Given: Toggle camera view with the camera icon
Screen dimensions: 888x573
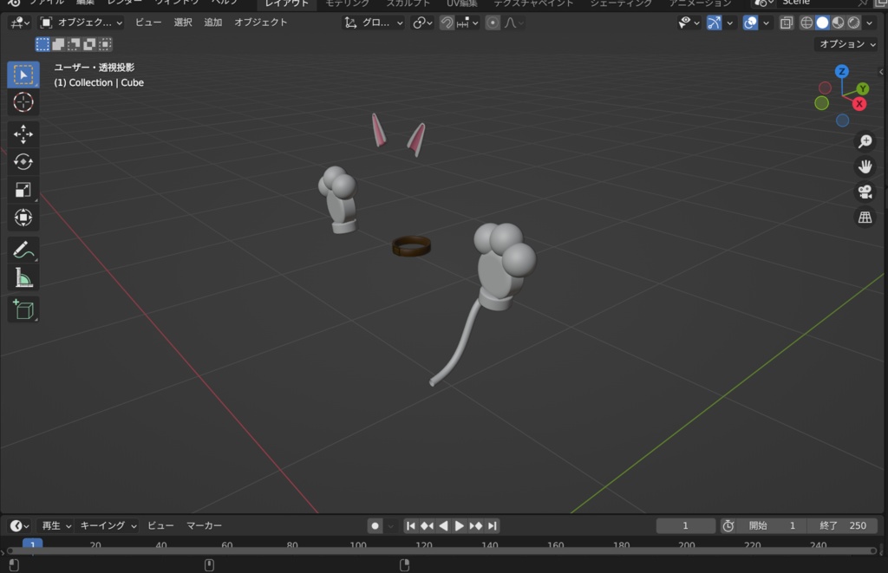Looking at the screenshot, I should point(865,192).
